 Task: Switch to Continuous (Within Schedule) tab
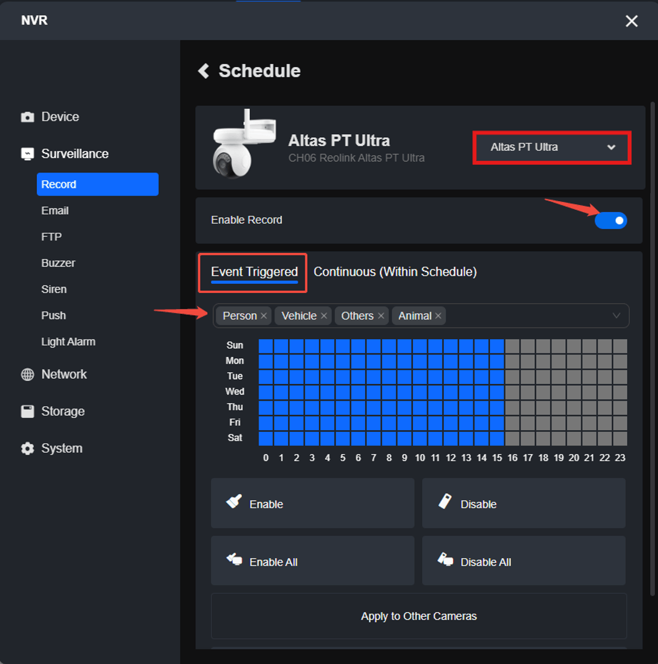(x=395, y=272)
